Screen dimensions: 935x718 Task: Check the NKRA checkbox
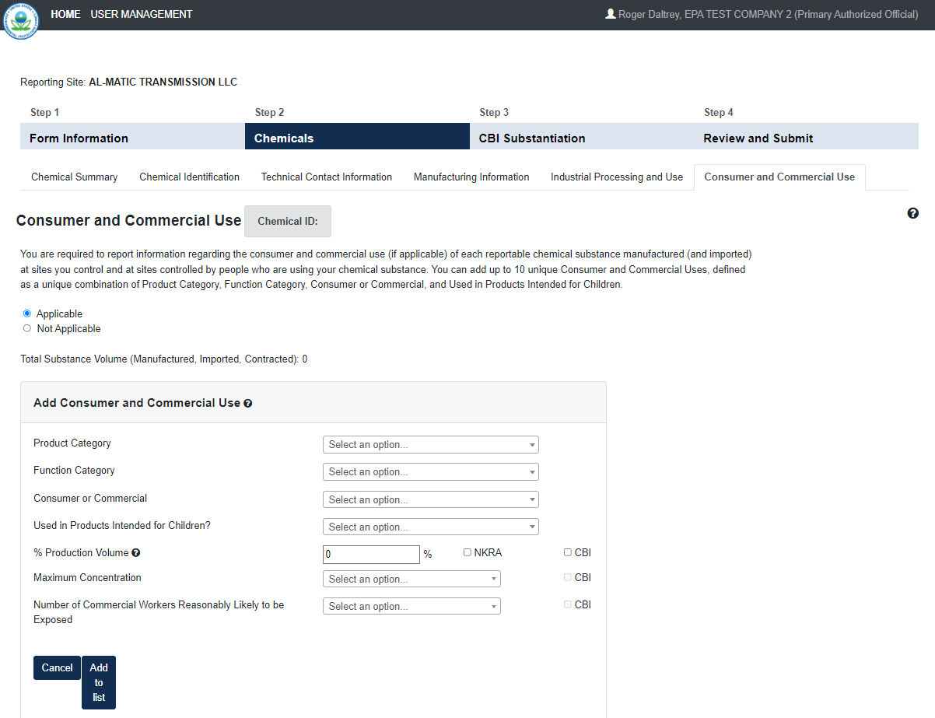467,552
